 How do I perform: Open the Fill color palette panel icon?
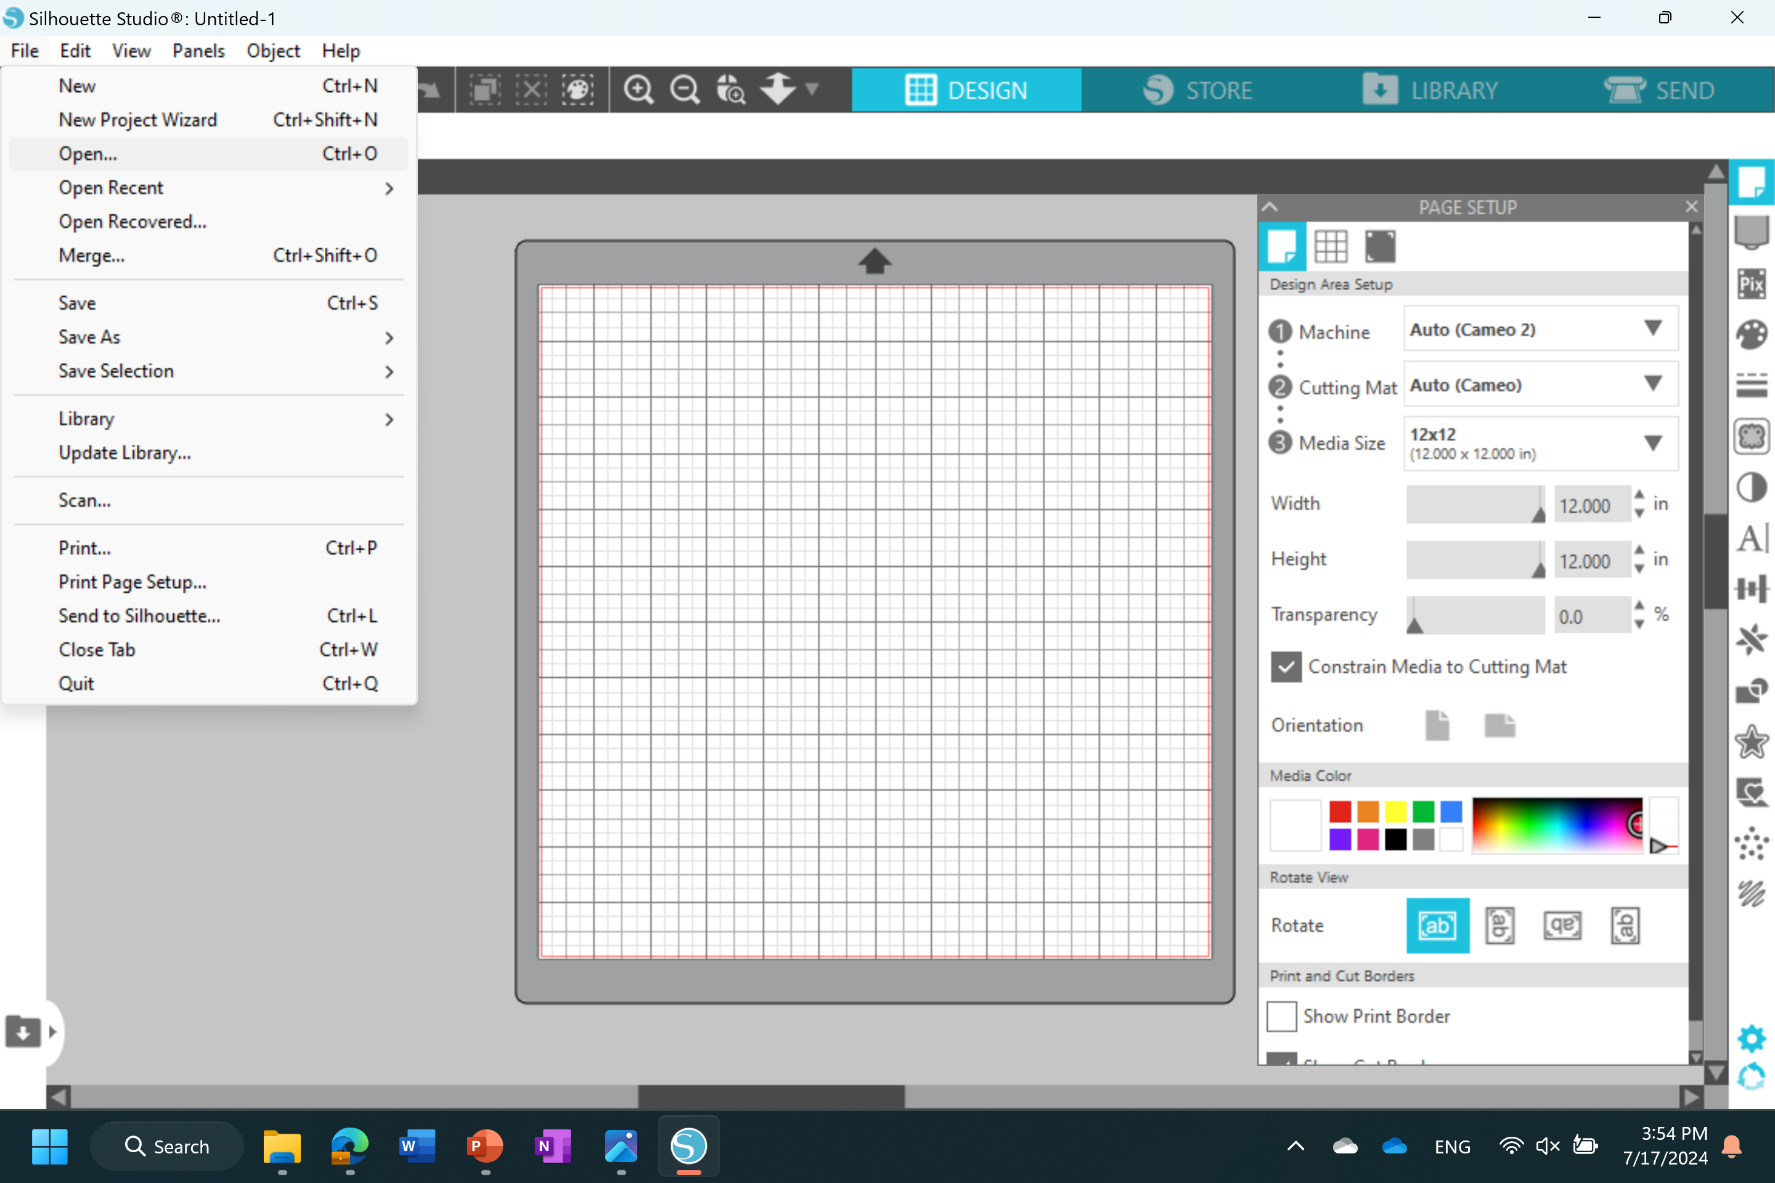tap(1751, 335)
